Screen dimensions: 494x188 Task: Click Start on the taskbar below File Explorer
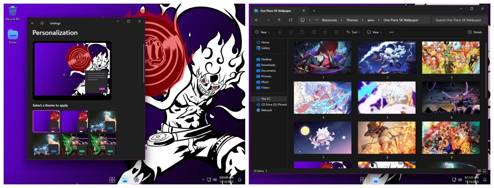[363, 180]
